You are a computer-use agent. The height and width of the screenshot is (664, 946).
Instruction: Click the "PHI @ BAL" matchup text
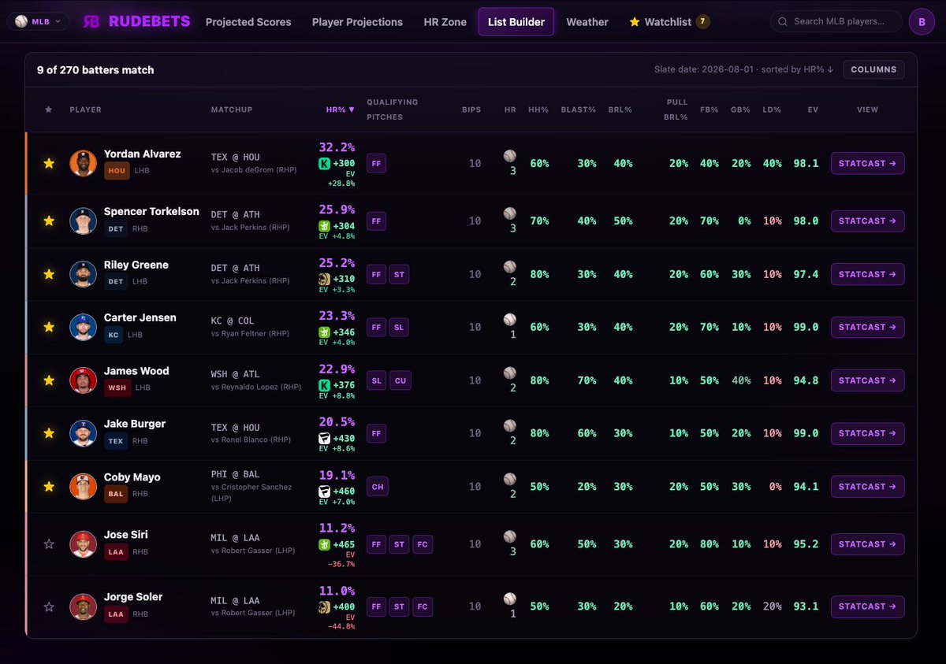pyautogui.click(x=236, y=476)
